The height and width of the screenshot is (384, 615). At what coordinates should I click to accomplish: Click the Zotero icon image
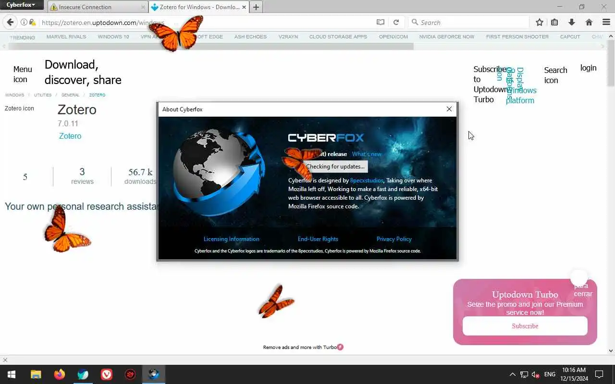point(19,108)
